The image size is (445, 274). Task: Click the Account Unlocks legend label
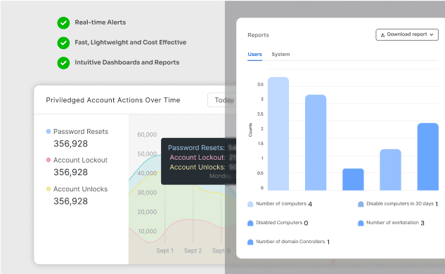[x=80, y=189]
